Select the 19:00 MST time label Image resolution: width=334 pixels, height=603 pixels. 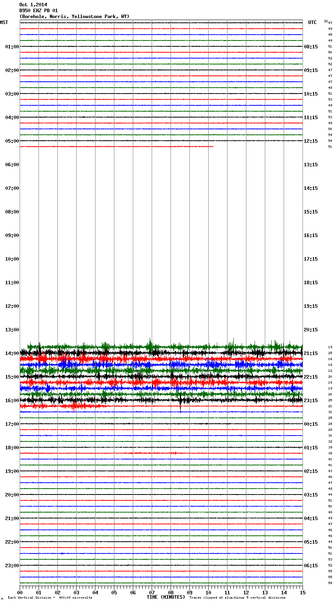[12, 471]
